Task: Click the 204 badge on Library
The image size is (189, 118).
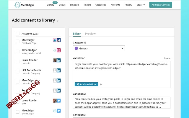Action: pyautogui.click(x=55, y=3)
